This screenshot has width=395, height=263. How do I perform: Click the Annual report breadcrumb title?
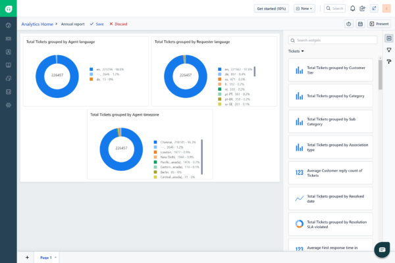point(73,24)
